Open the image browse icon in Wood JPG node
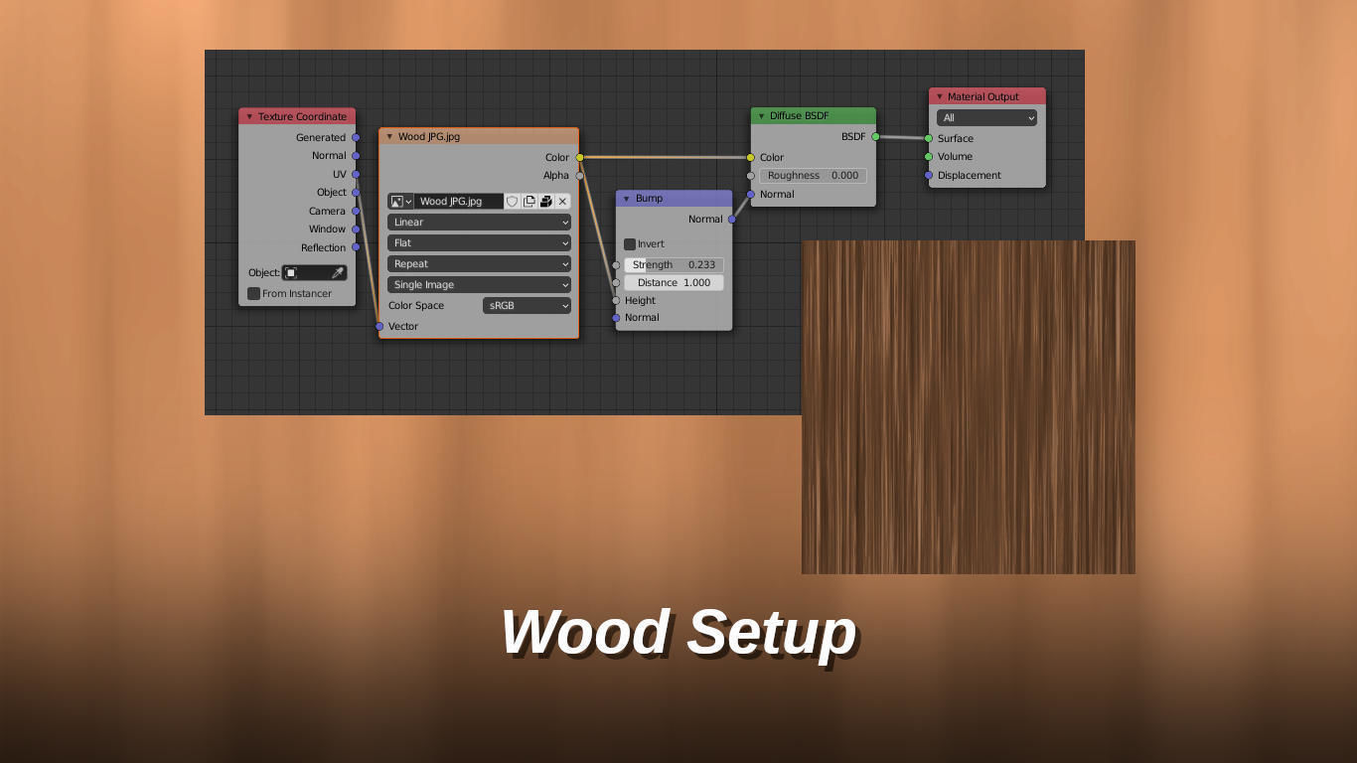This screenshot has height=763, width=1357. pyautogui.click(x=400, y=202)
